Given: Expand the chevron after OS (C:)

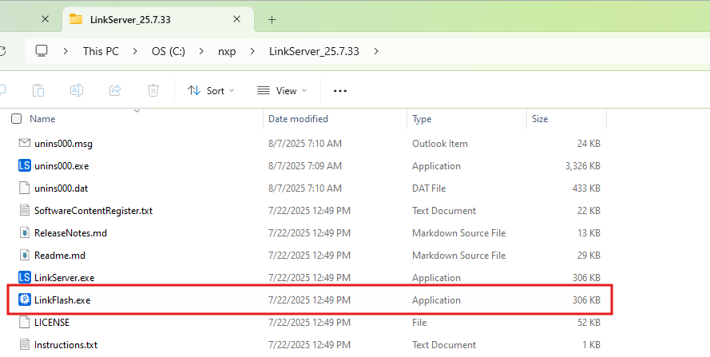Looking at the screenshot, I should (201, 51).
